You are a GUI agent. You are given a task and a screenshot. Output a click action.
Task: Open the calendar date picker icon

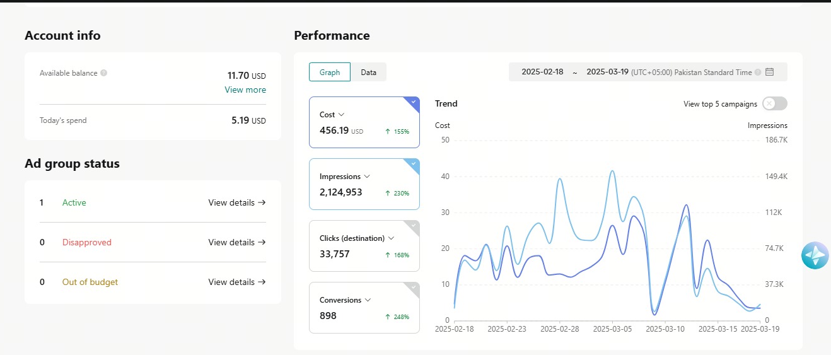pos(769,72)
